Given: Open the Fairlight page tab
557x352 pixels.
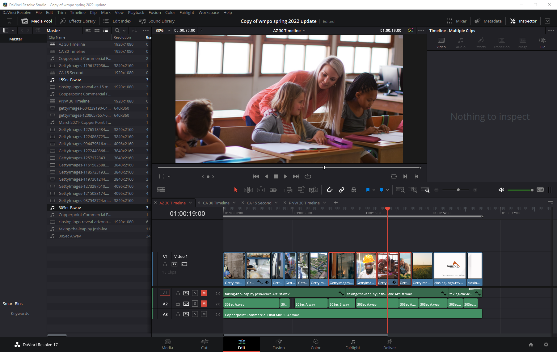Looking at the screenshot, I should [352, 344].
